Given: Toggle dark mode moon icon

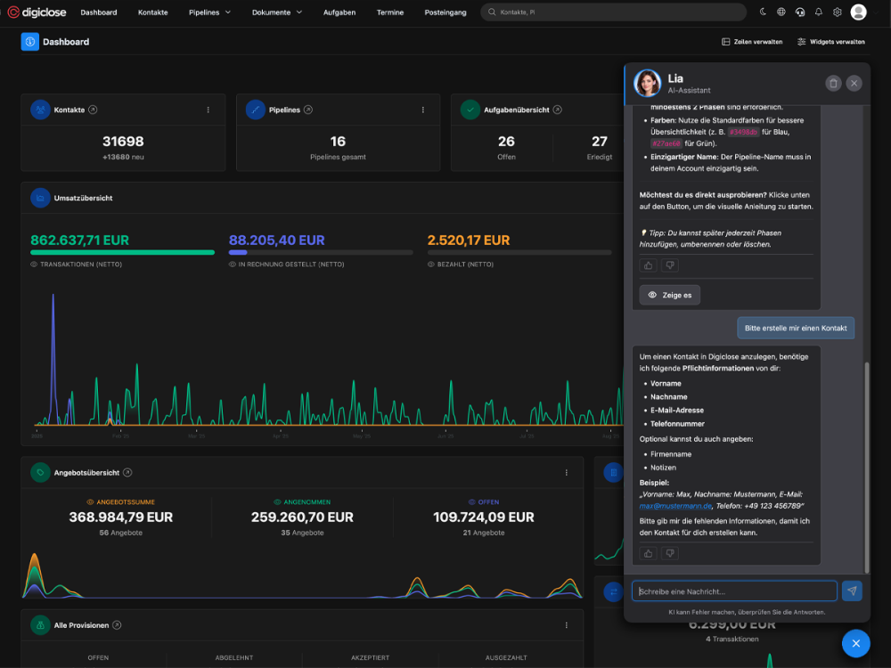Looking at the screenshot, I should [763, 12].
